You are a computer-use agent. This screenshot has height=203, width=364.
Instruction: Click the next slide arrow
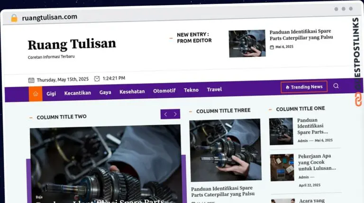[x=175, y=114]
